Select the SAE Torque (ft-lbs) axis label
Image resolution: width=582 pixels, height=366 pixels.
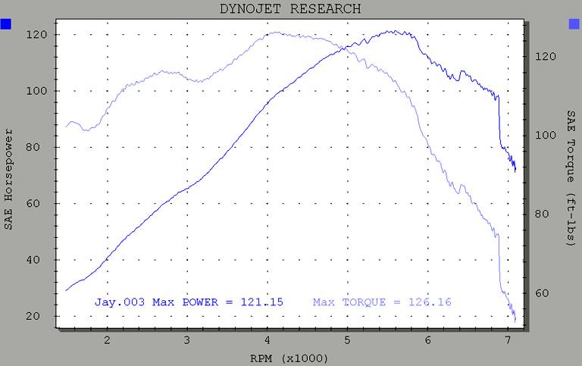click(x=571, y=178)
